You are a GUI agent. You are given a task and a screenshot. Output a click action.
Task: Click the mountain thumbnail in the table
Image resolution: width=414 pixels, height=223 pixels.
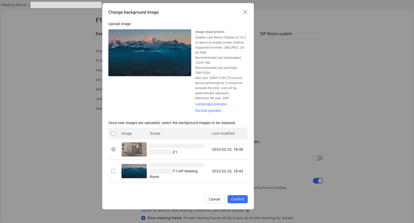(134, 171)
